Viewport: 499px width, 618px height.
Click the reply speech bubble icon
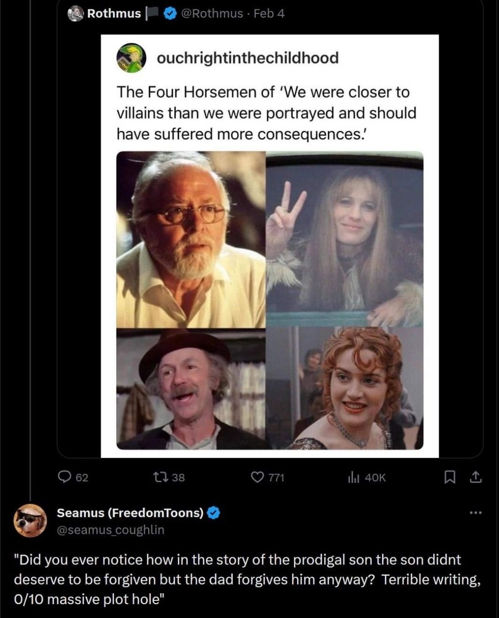(65, 476)
